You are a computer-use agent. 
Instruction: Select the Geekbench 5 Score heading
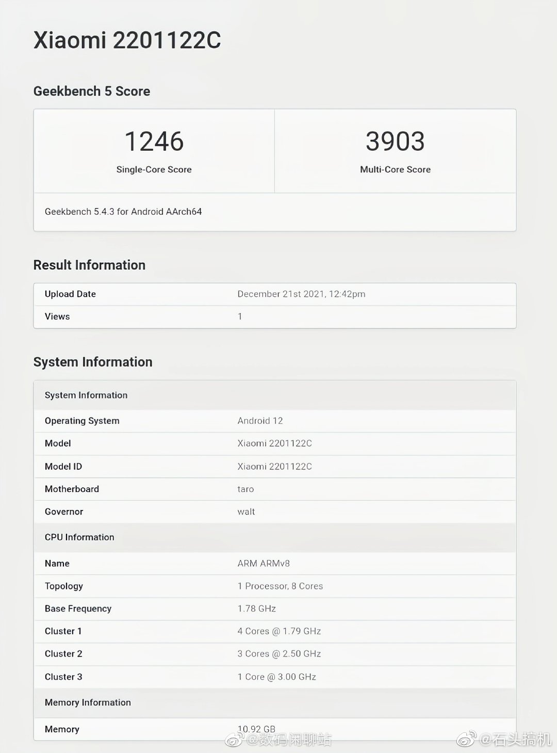92,91
